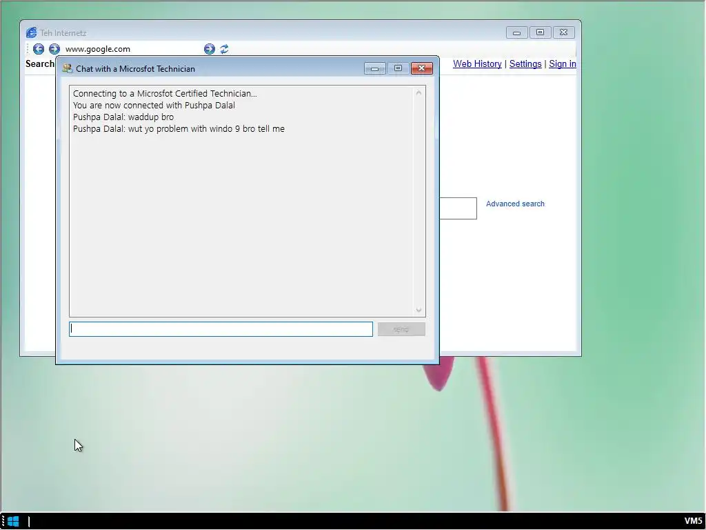Open the Settings link
This screenshot has height=530, width=706.
click(x=525, y=64)
